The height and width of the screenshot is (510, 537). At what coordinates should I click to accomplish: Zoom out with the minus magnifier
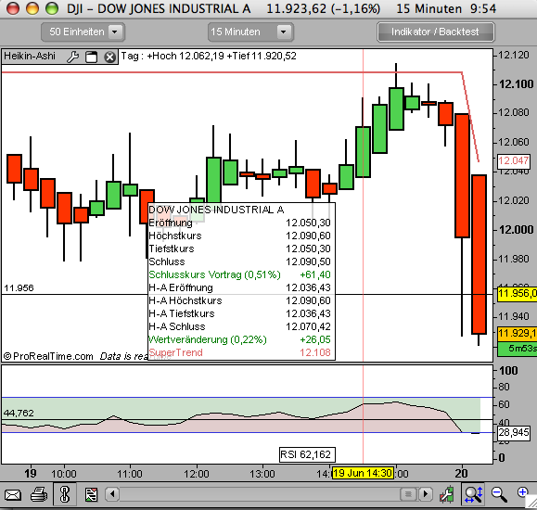click(x=499, y=494)
